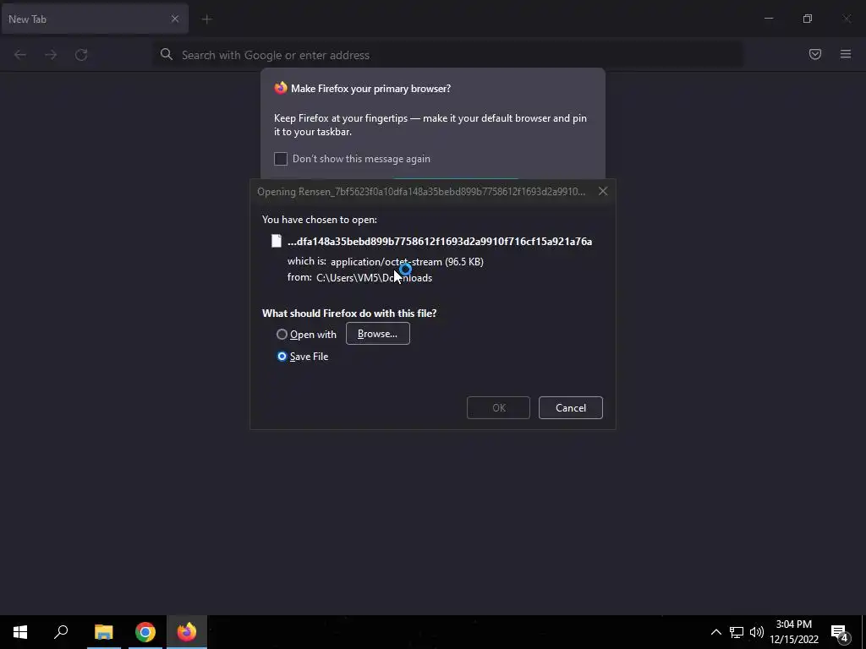Viewport: 866px width, 649px height.
Task: Click the OK button in download dialog
Action: point(498,408)
